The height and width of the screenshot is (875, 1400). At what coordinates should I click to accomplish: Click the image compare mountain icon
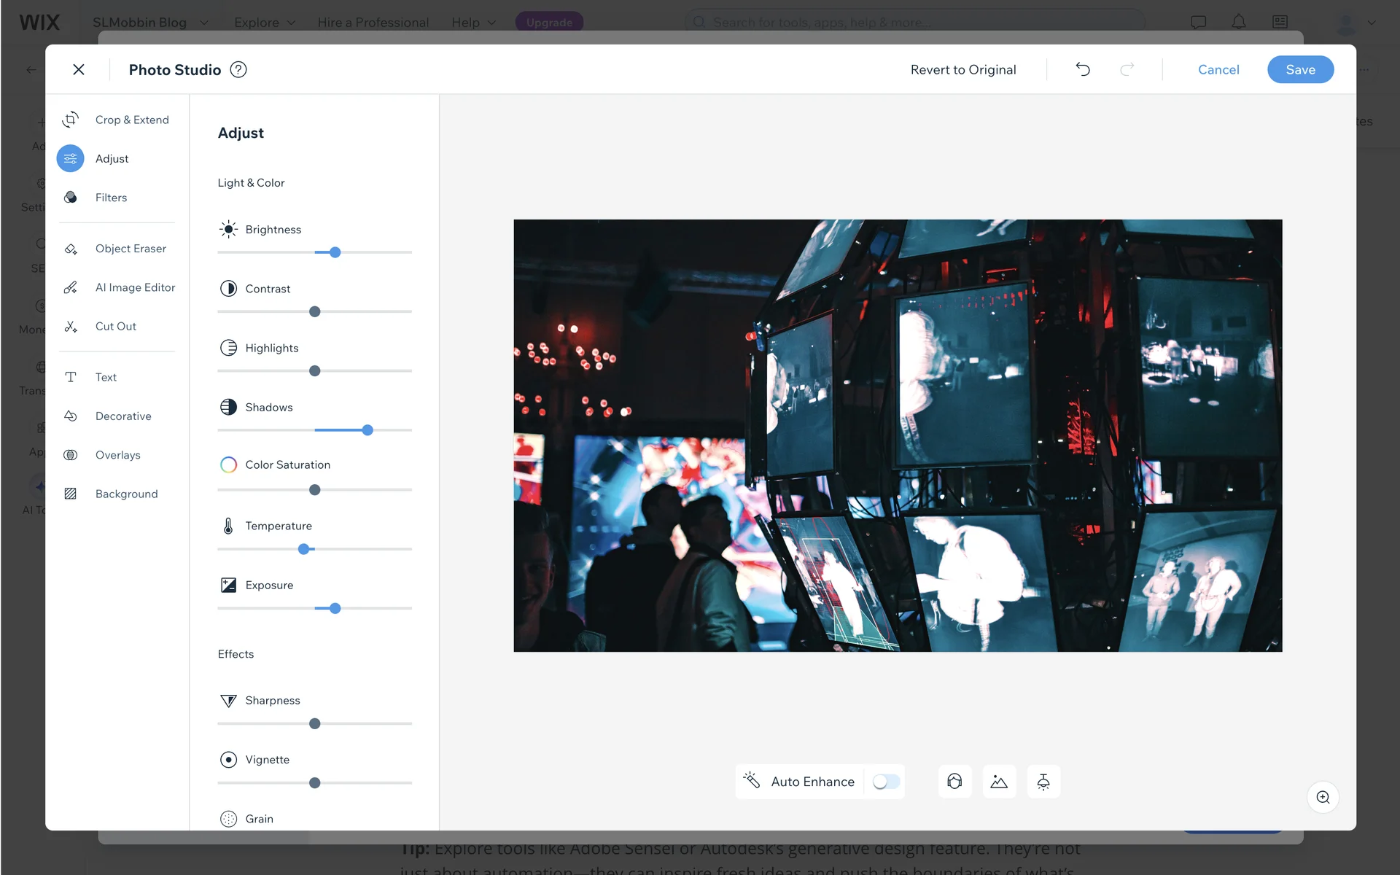tap(999, 782)
